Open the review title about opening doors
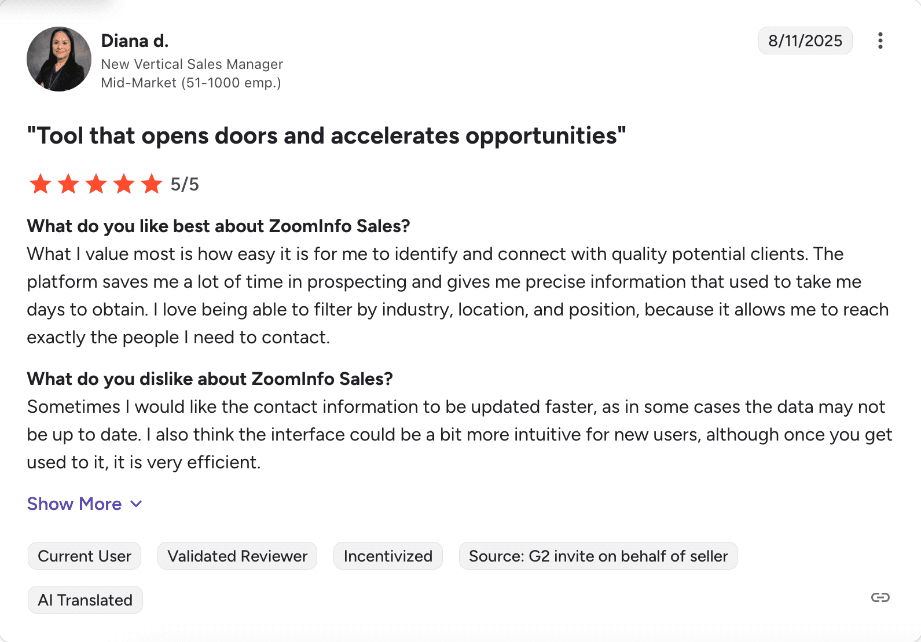This screenshot has height=642, width=921. (x=326, y=136)
